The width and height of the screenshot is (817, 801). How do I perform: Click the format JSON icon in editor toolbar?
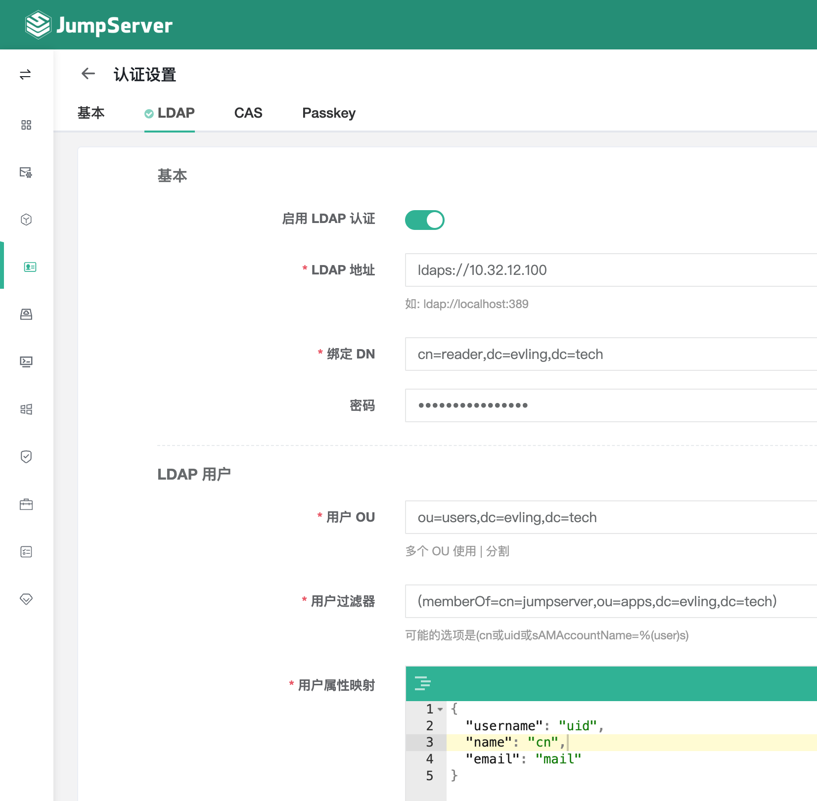coord(422,683)
